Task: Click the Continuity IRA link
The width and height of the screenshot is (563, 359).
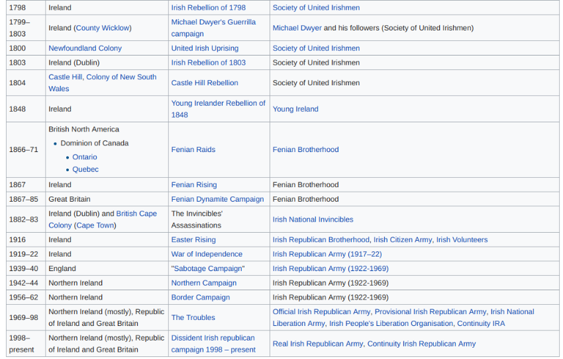Action: pos(481,323)
